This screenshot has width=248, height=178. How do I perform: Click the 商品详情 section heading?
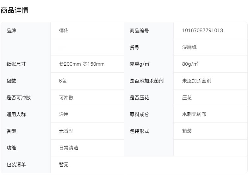tap(15, 10)
